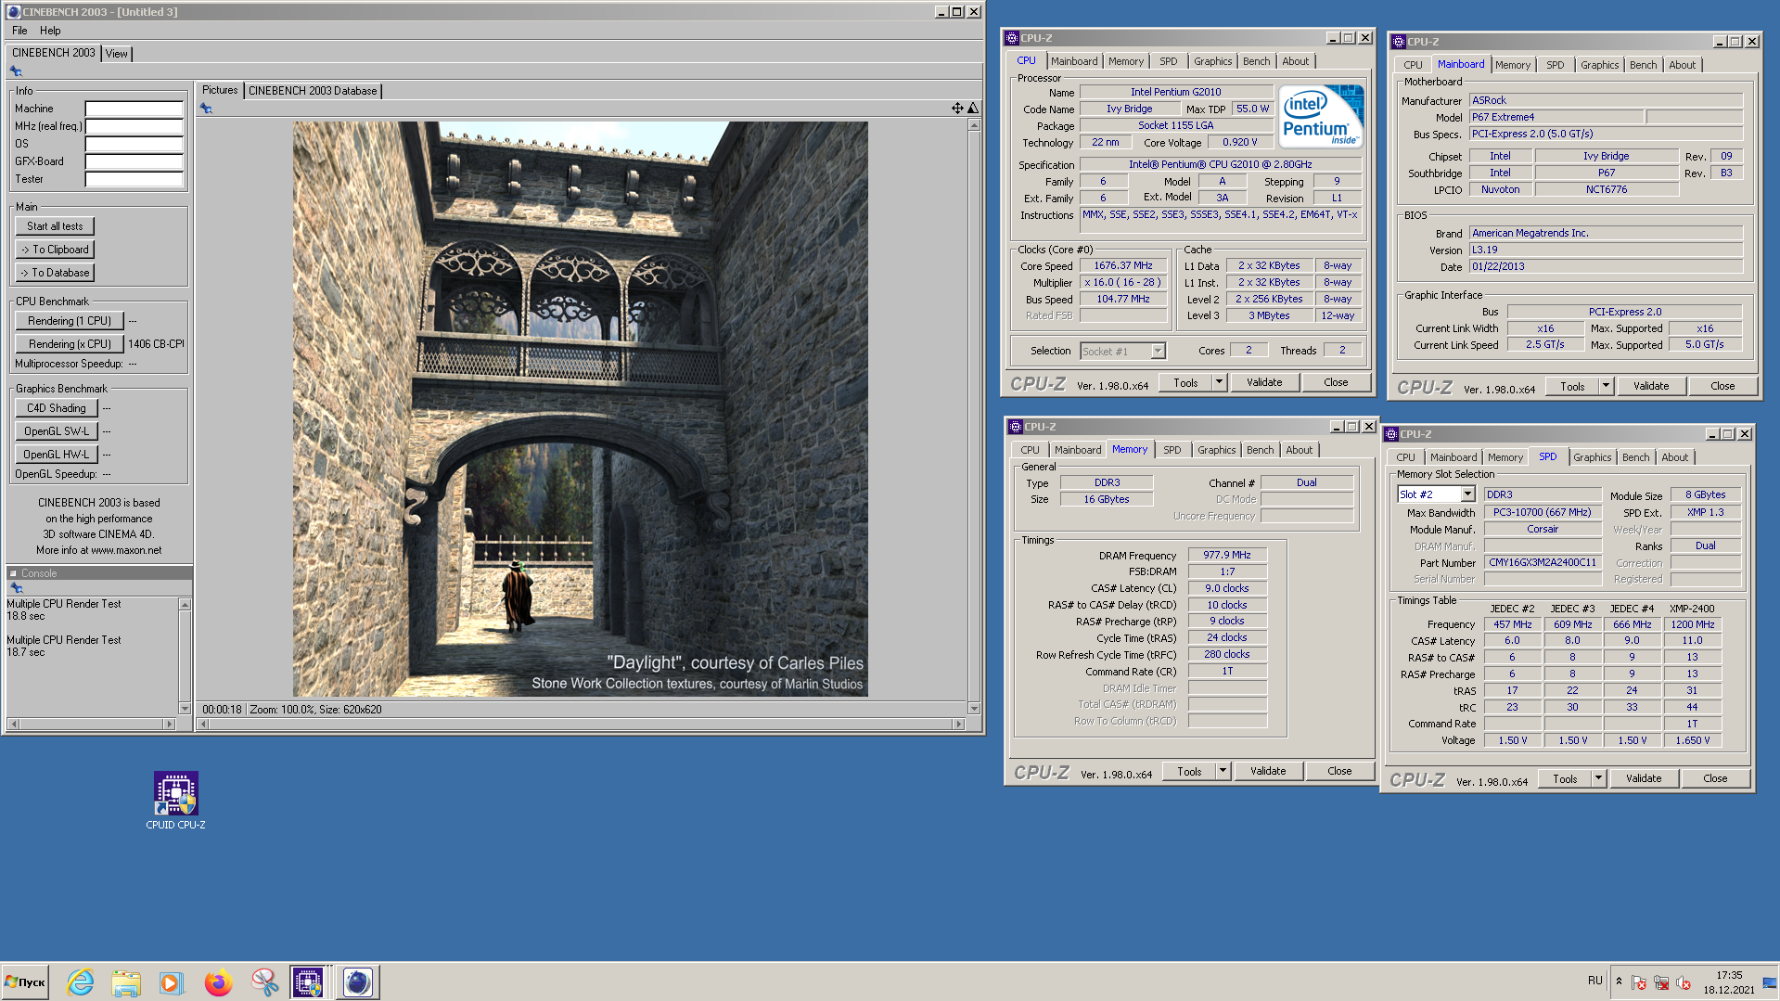Click CPU-Z Memory window title bar icon

point(1015,427)
